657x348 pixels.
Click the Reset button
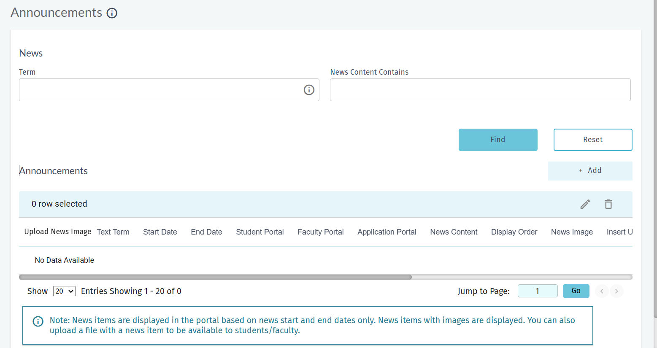(x=593, y=140)
